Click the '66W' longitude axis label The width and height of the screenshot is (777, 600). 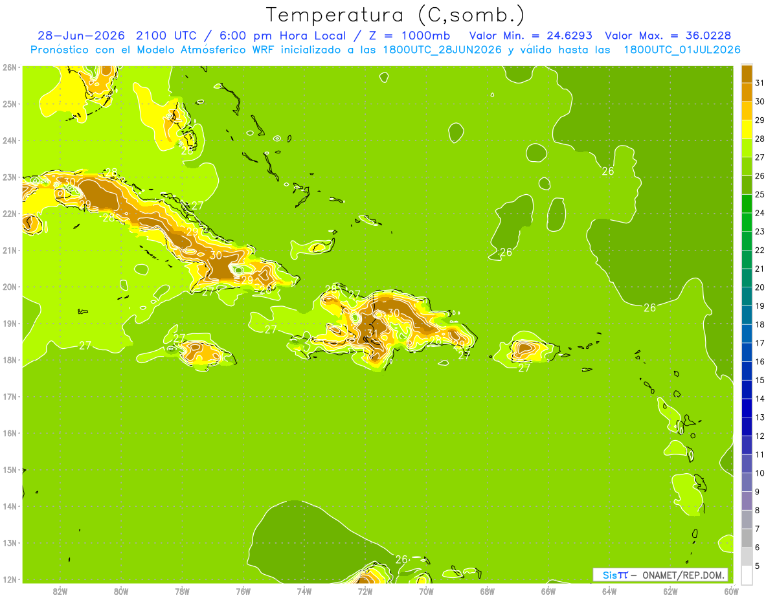pyautogui.click(x=548, y=591)
